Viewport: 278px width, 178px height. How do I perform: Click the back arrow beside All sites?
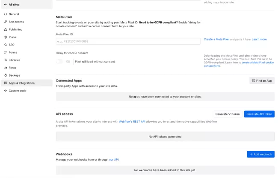tap(6, 4)
